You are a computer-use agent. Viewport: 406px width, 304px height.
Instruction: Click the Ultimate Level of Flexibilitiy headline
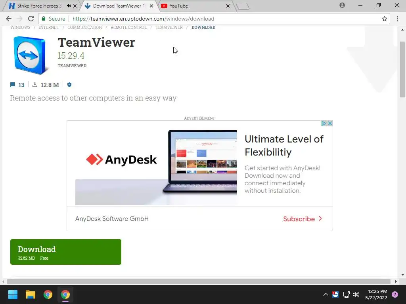284,146
